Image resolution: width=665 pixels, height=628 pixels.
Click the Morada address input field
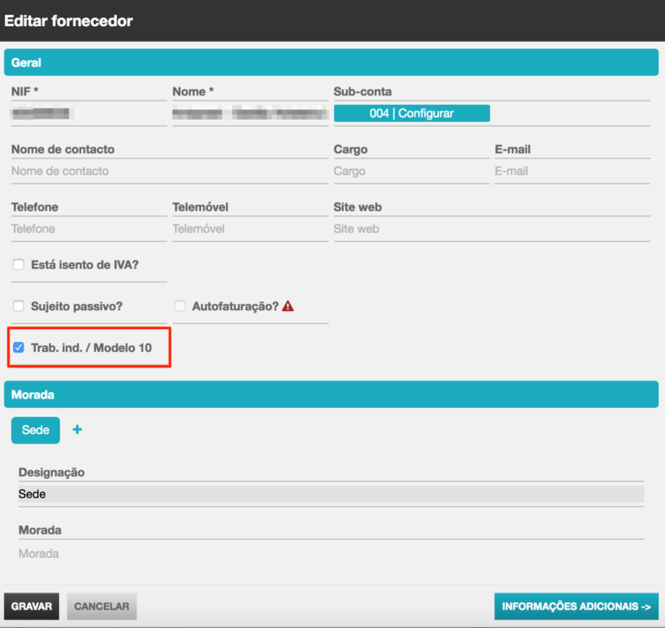tap(331, 554)
